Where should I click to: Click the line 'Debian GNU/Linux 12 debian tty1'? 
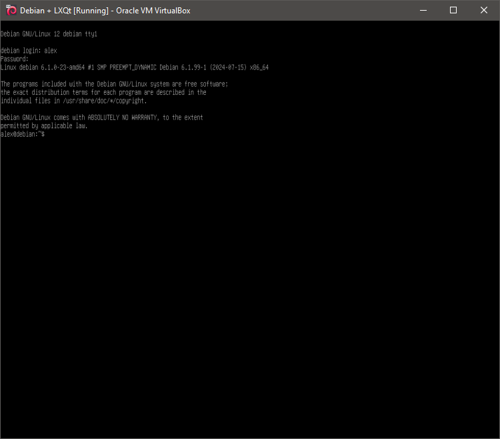pyautogui.click(x=49, y=34)
